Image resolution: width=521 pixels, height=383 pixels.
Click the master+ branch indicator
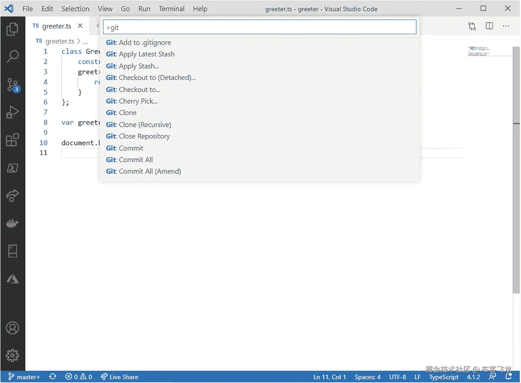pos(24,377)
